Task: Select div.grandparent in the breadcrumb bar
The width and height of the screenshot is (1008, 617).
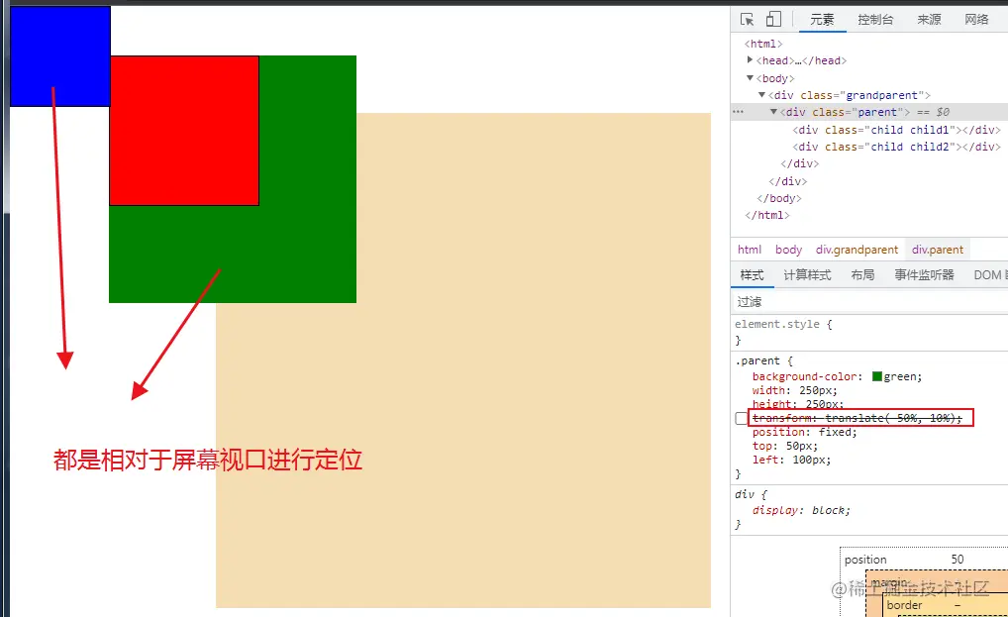Action: [x=856, y=249]
